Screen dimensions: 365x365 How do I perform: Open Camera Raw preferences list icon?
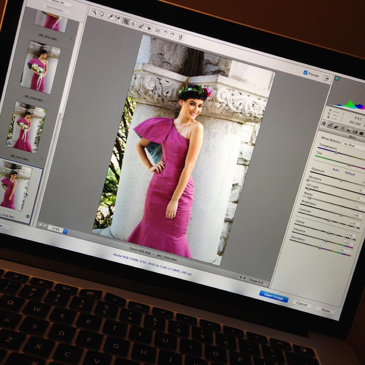click(x=158, y=31)
